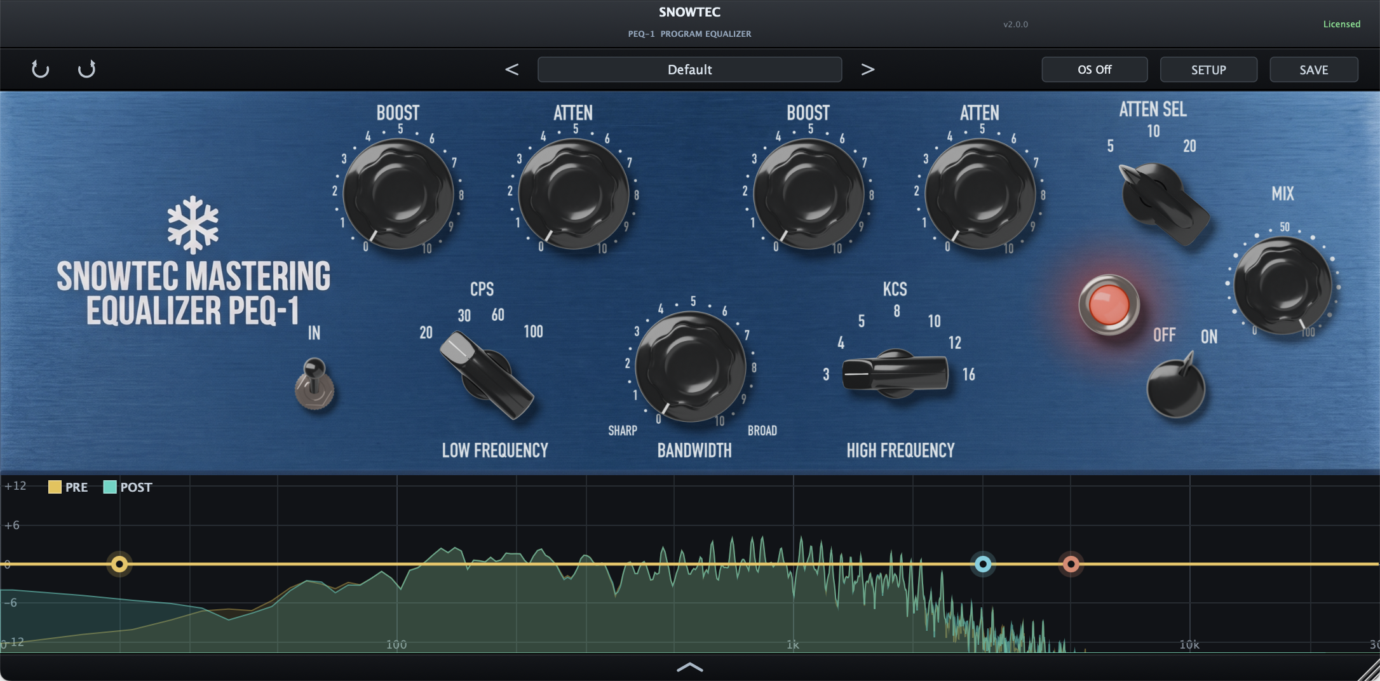Click the +6 dB axis label
The image size is (1380, 681).
click(11, 525)
